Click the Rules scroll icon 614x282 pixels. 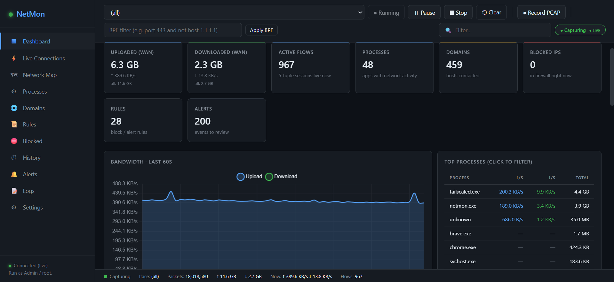pyautogui.click(x=14, y=124)
